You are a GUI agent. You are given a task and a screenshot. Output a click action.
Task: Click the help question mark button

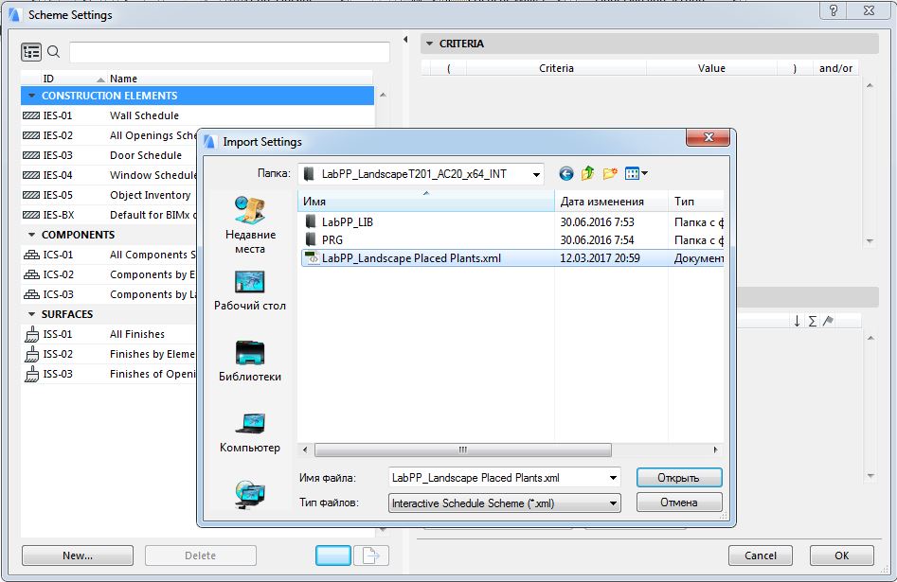(834, 10)
